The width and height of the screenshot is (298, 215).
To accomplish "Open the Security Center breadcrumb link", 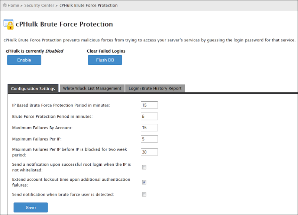I will coord(39,6).
